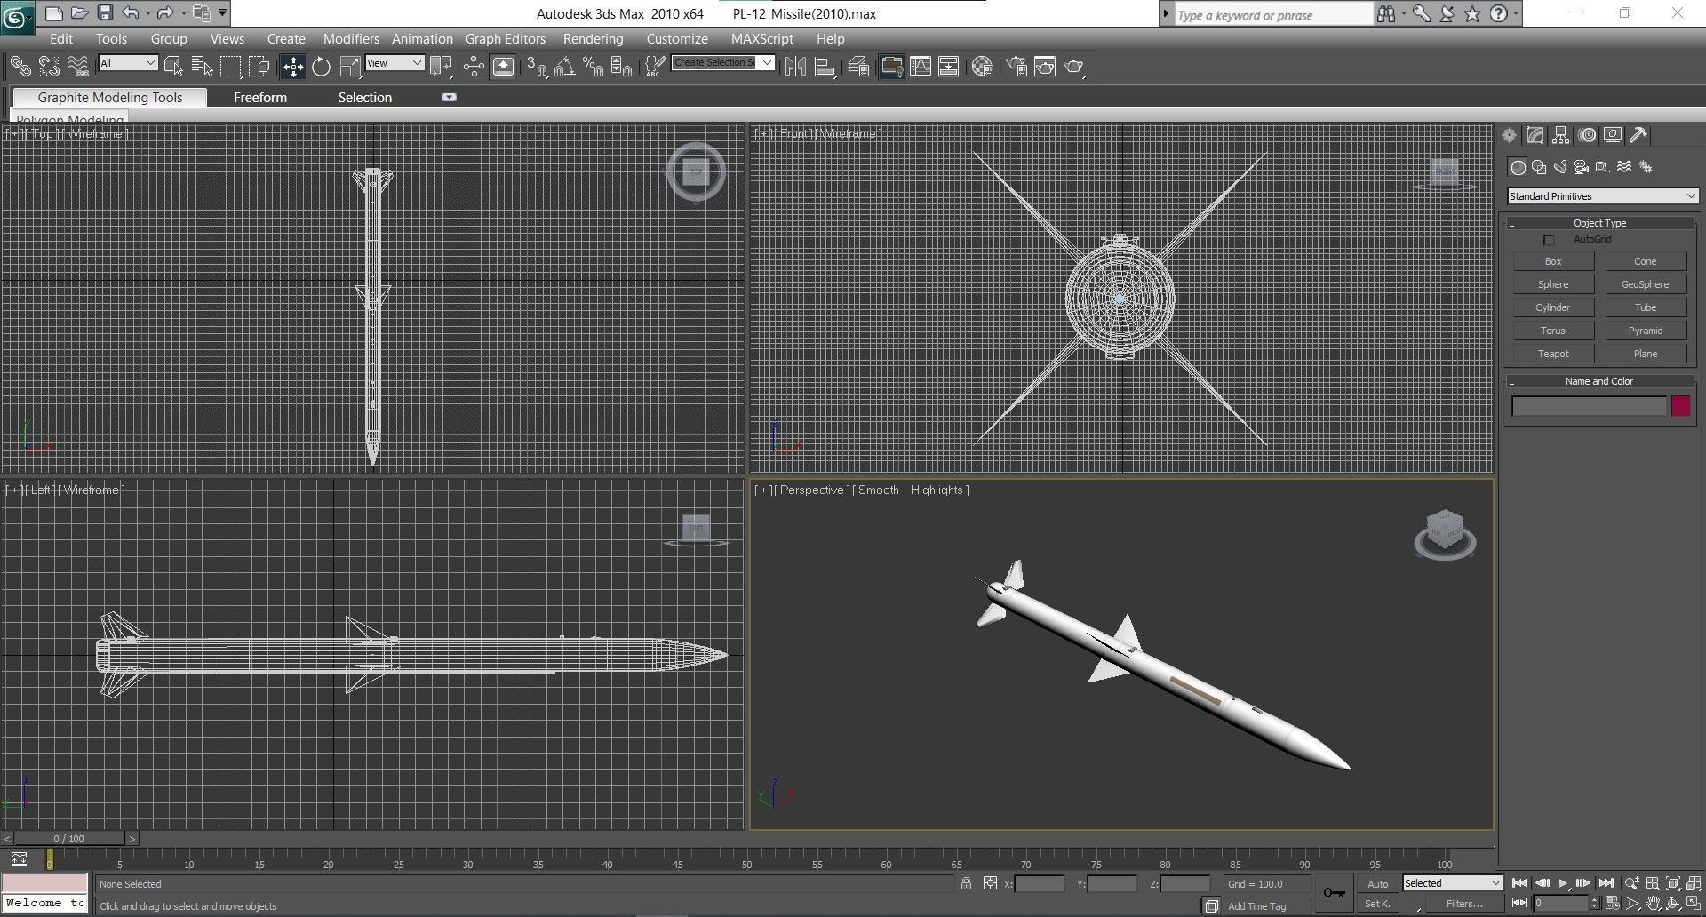Image resolution: width=1706 pixels, height=917 pixels.
Task: Toggle the Selection Lock padlock
Action: [x=966, y=883]
